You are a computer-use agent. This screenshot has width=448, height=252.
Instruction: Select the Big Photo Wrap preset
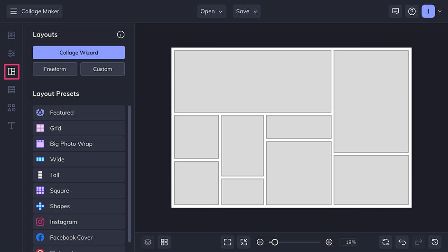[79, 144]
